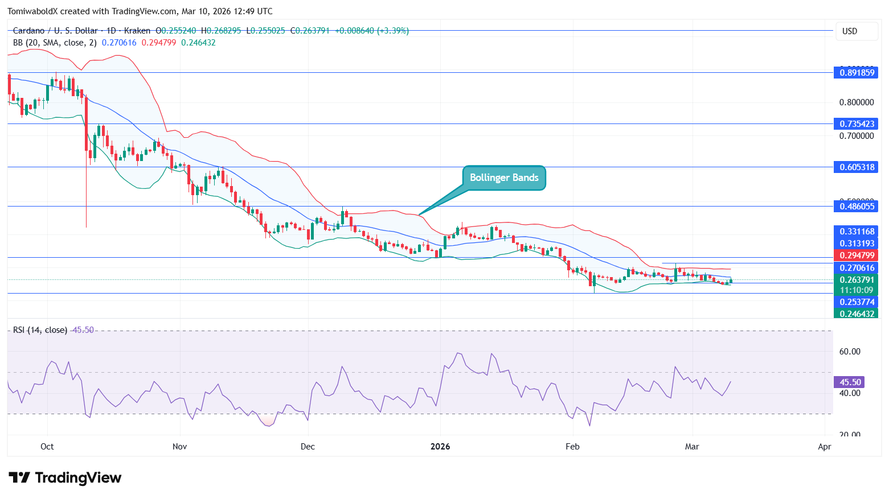Click the 0.253774 blue price label

[x=856, y=302]
